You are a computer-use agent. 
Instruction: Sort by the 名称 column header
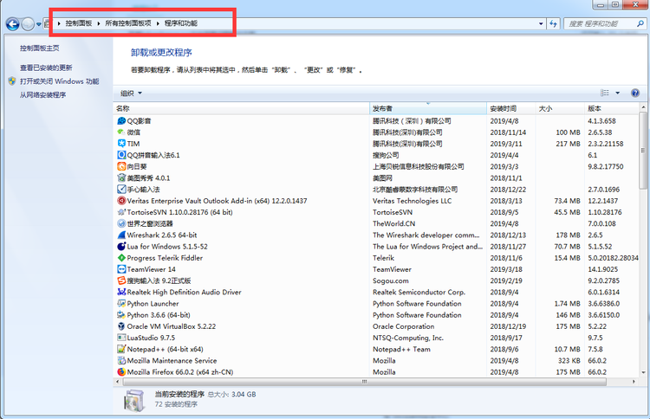click(241, 108)
